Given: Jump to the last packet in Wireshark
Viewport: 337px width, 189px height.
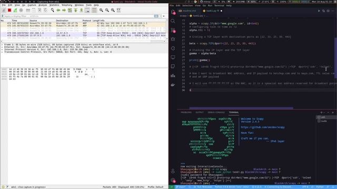Looking at the screenshot, I should tap(82, 10).
